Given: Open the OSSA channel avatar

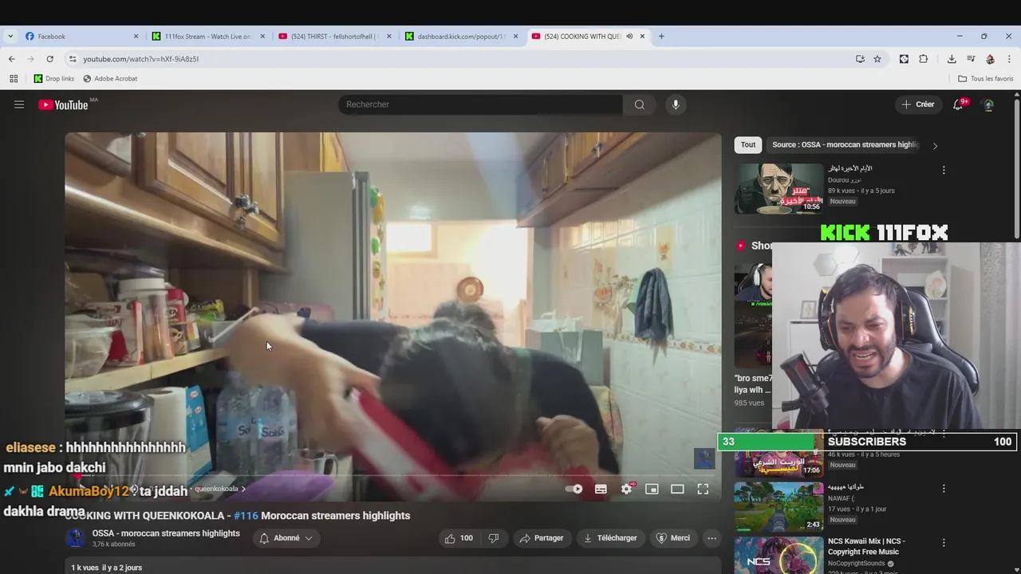Looking at the screenshot, I should click(76, 538).
